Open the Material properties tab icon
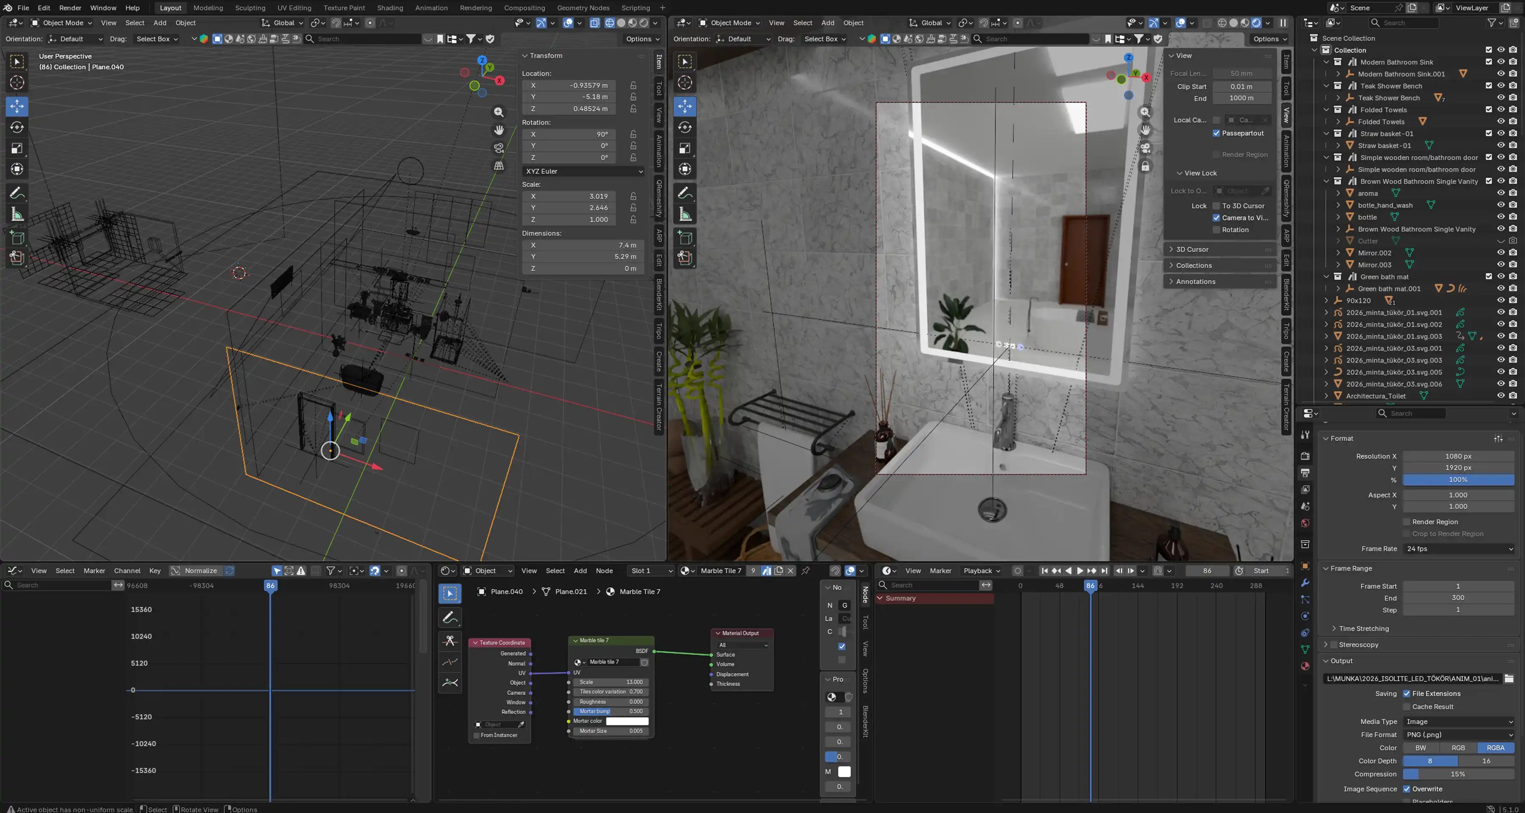The height and width of the screenshot is (813, 1525). (x=1305, y=666)
